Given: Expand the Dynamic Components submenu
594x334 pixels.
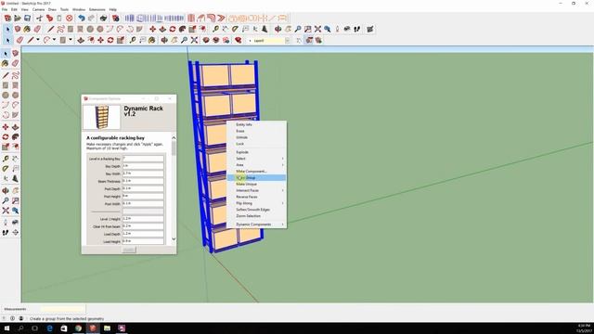Looking at the screenshot, I should [256, 225].
